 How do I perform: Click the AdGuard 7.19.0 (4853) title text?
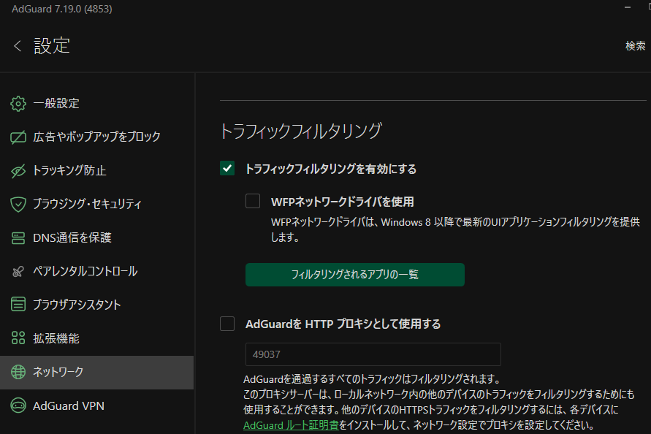click(62, 9)
